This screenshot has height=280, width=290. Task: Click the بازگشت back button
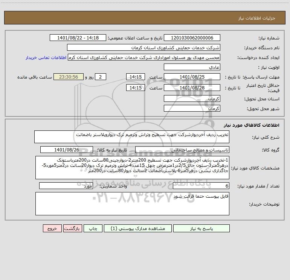(72, 228)
